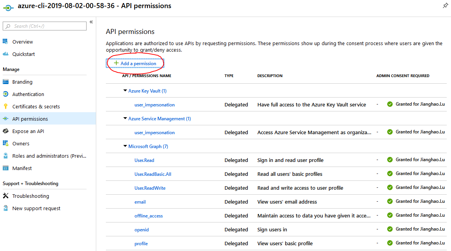Open the Azure Service Management (1) link

pyautogui.click(x=159, y=119)
